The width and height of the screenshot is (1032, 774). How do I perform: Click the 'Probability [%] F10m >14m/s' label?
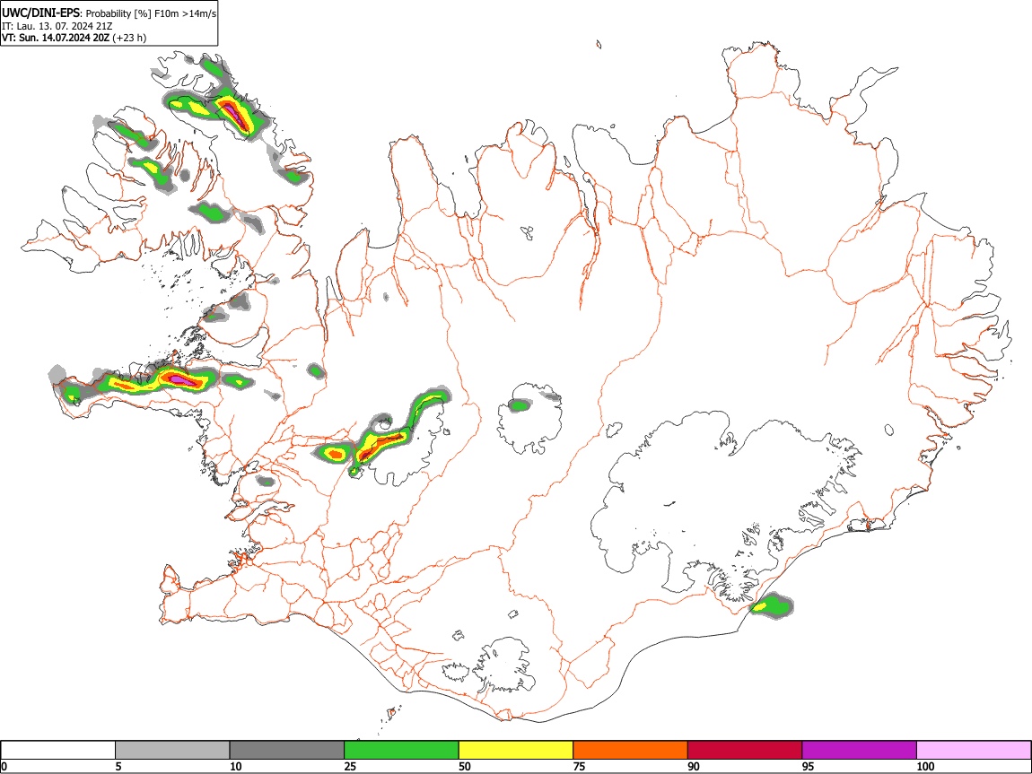[x=151, y=13]
